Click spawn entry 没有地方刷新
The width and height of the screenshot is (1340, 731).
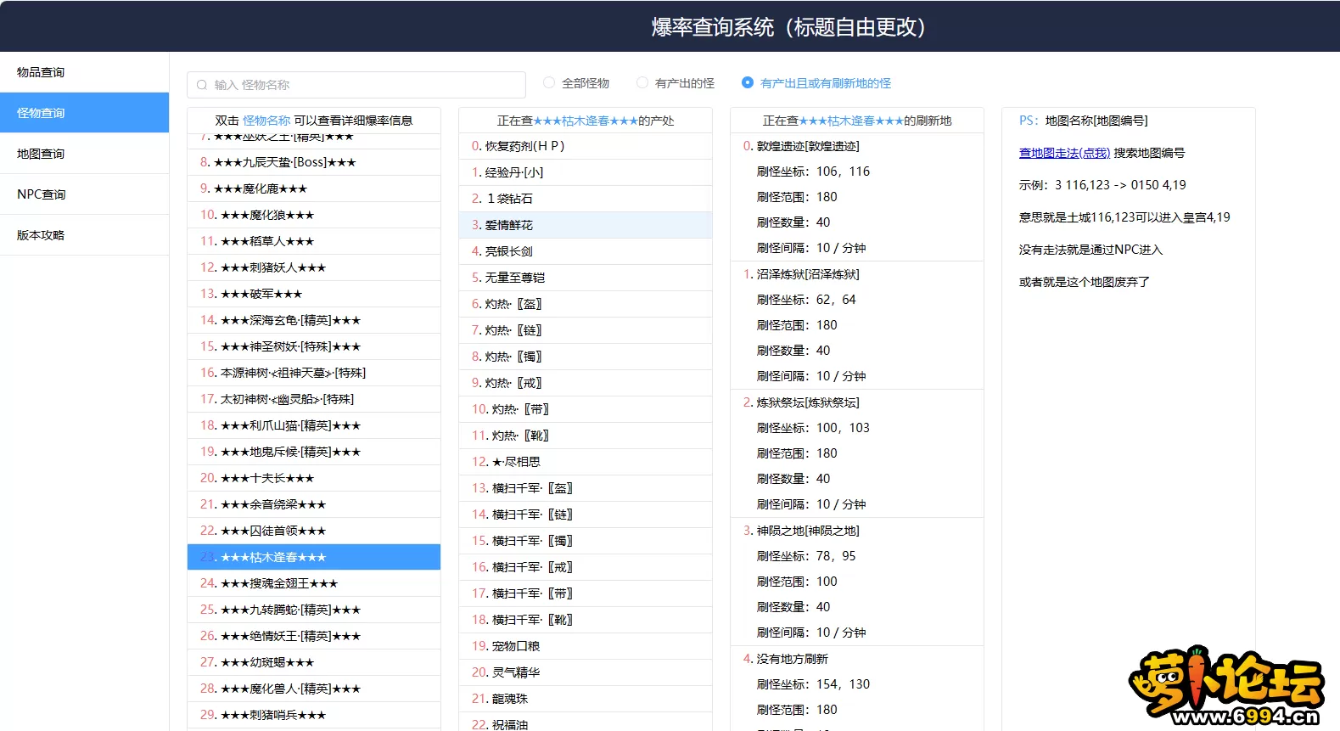point(793,659)
